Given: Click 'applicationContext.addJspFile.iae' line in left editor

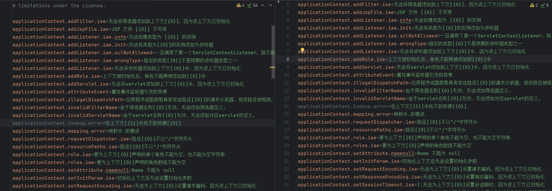Looking at the screenshot, I should click(89, 29).
